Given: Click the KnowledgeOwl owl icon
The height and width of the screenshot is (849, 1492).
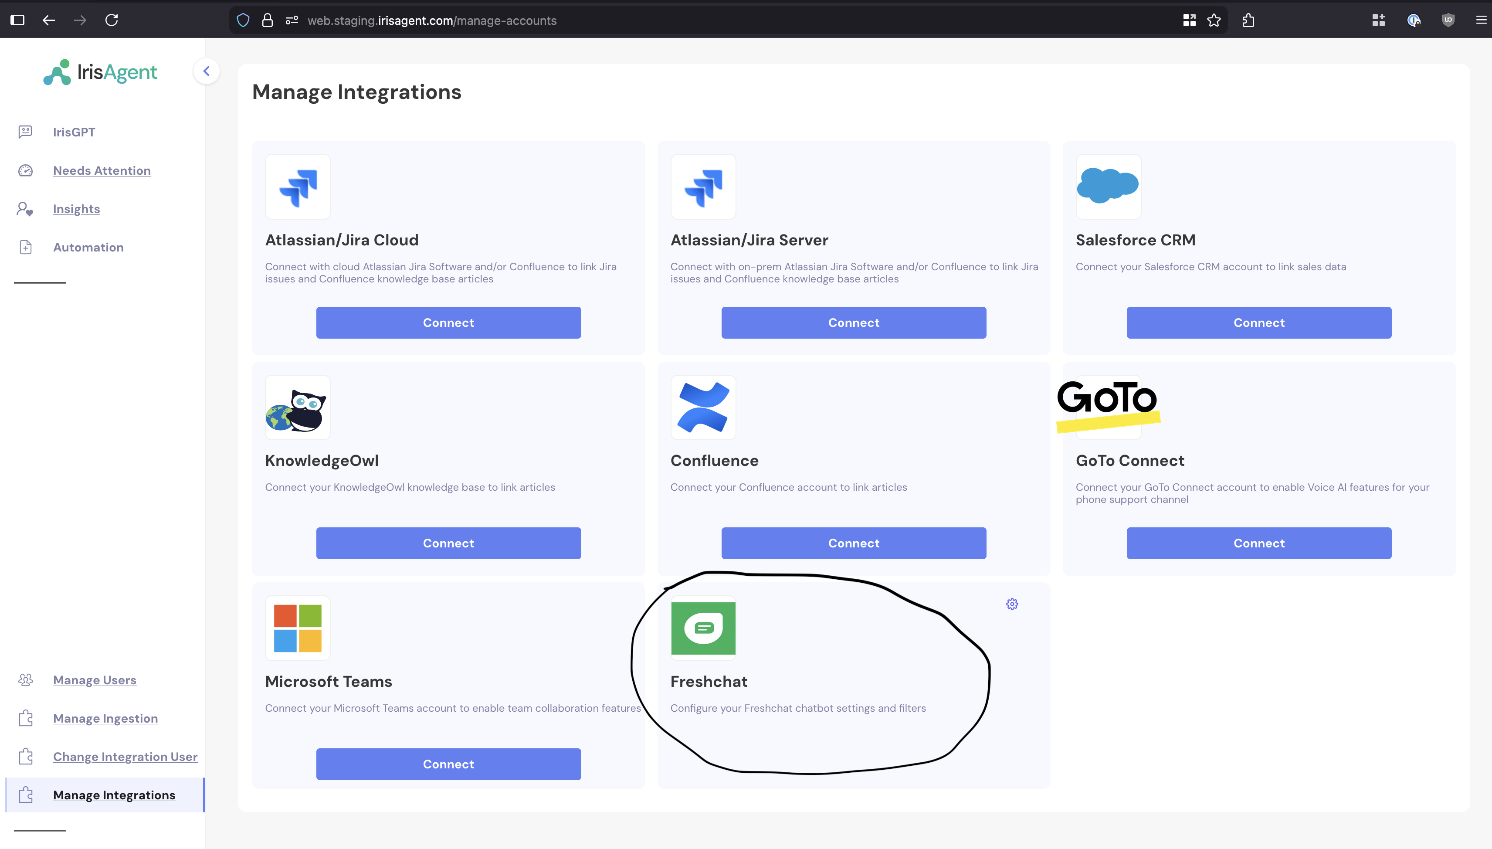Looking at the screenshot, I should (x=297, y=407).
